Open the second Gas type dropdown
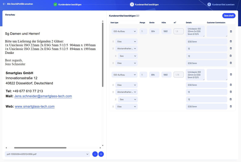The height and width of the screenshot is (162, 241). [127, 99]
